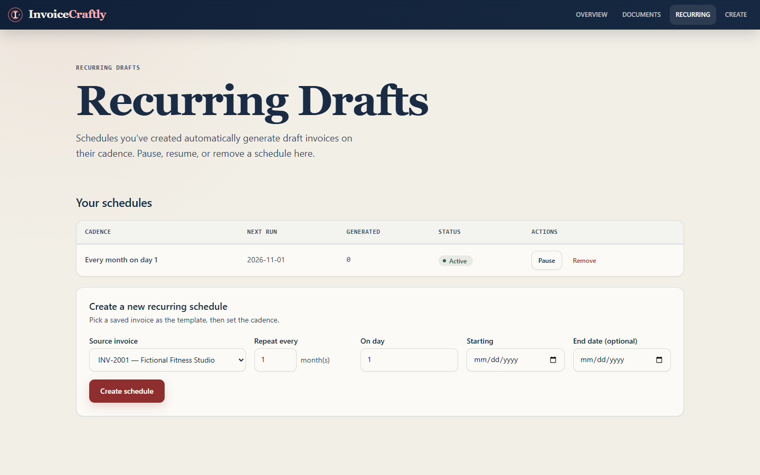Click the 'Your schedules' heading
Screen dimensions: 760x475
click(114, 203)
